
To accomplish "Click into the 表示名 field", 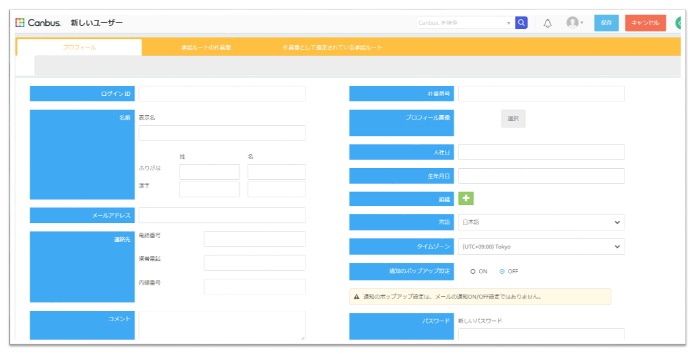I will [x=222, y=133].
